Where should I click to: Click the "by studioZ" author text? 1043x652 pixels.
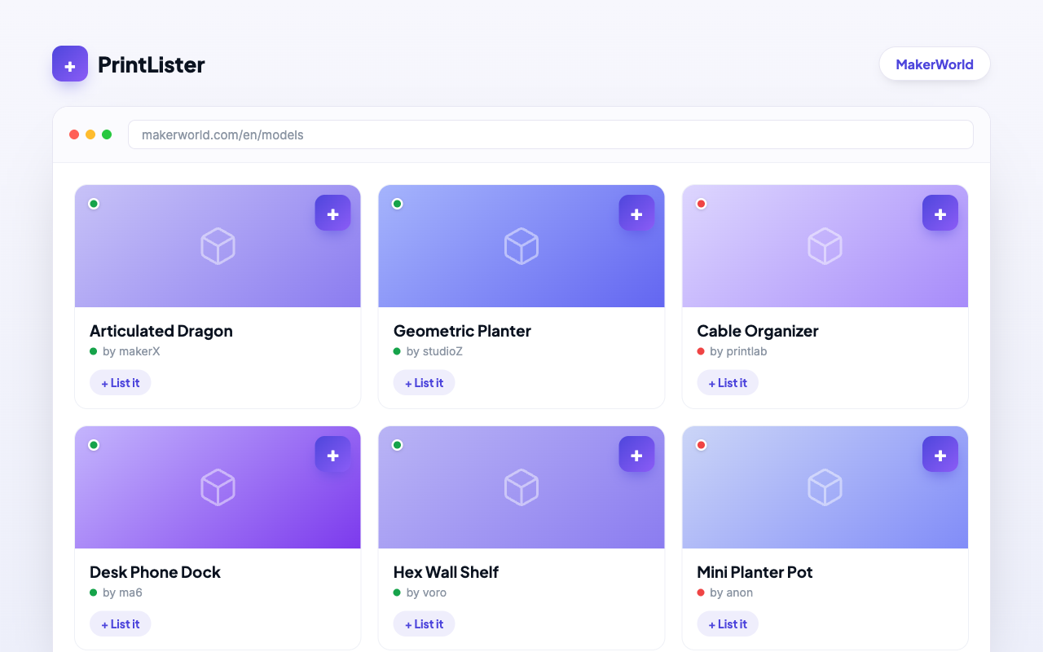tap(434, 351)
